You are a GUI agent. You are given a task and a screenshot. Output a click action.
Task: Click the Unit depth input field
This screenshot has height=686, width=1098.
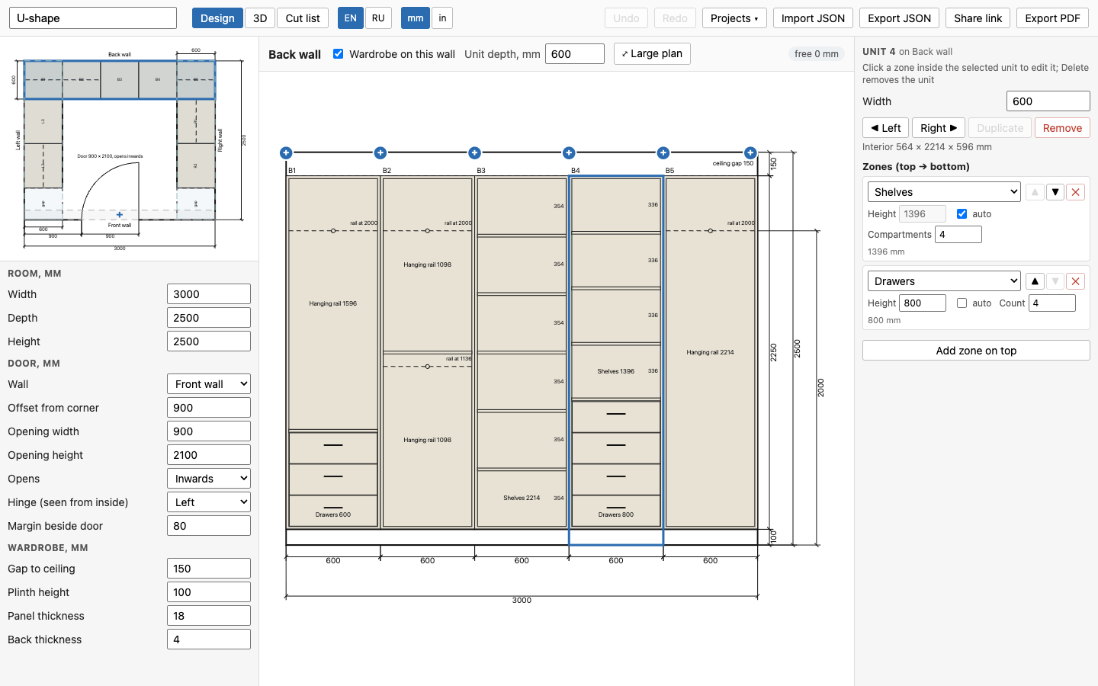click(x=575, y=54)
